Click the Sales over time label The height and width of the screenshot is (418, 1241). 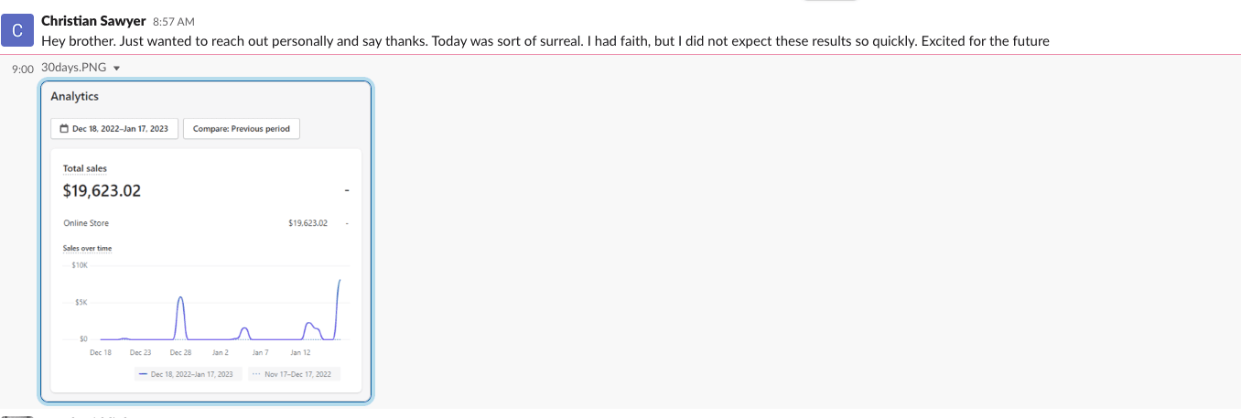(x=88, y=248)
